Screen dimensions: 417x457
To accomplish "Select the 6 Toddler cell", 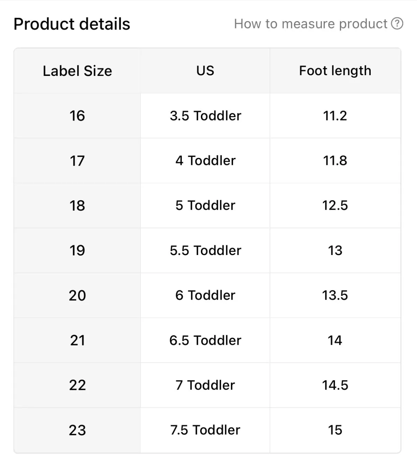I will pyautogui.click(x=205, y=296).
